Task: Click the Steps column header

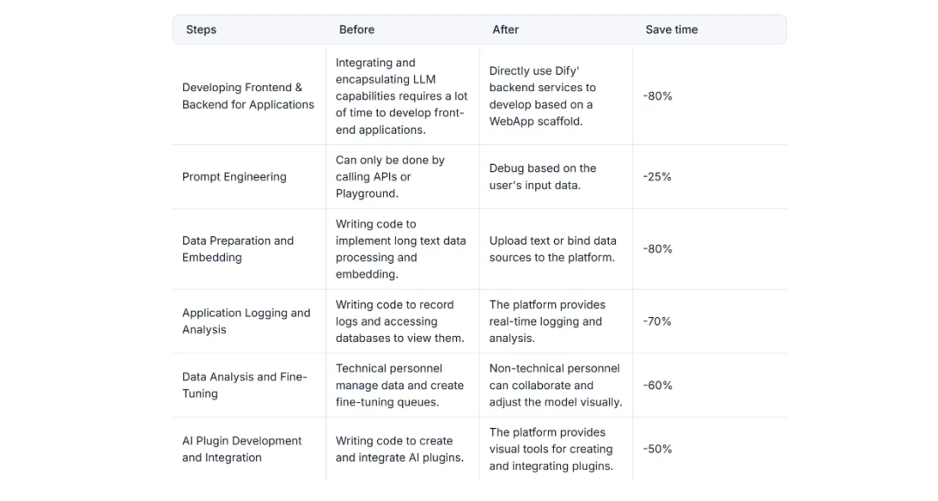Action: [x=201, y=30]
